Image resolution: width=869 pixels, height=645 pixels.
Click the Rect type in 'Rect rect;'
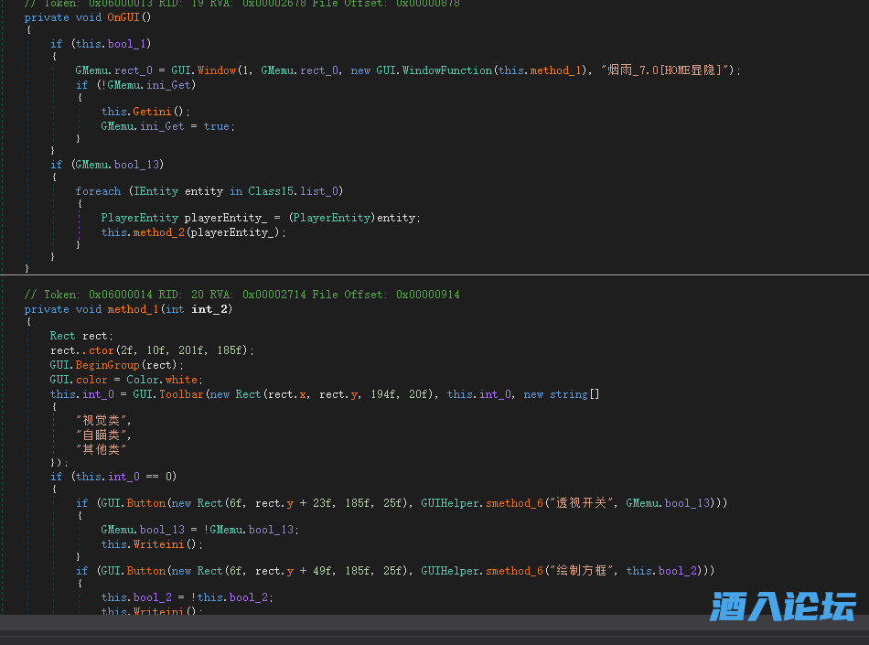point(62,336)
